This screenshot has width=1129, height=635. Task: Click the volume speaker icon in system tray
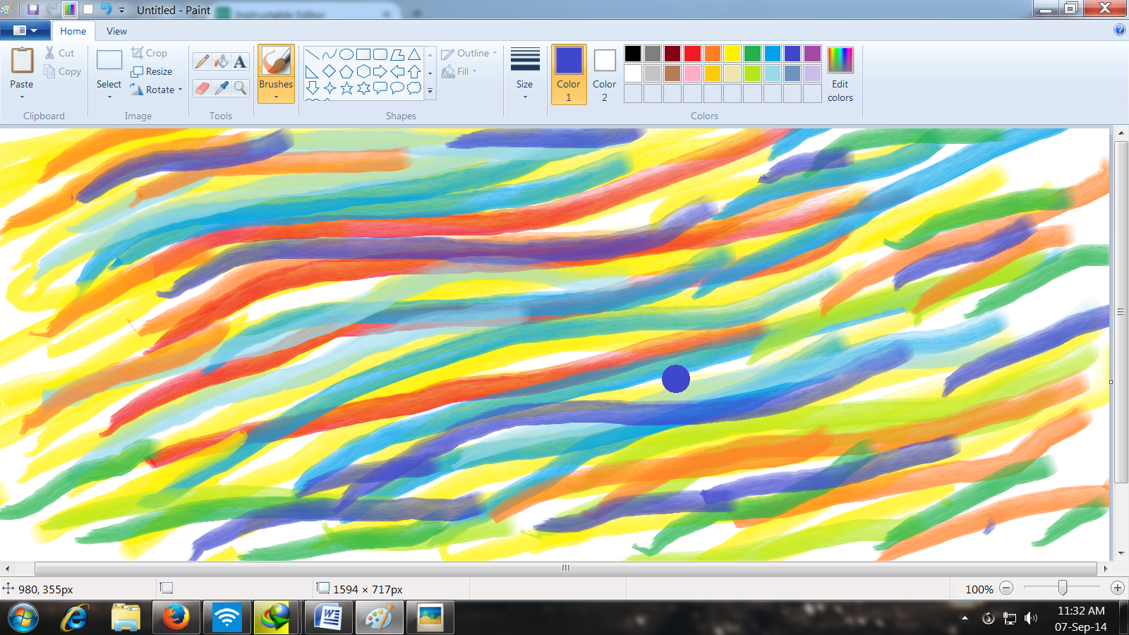point(1031,619)
